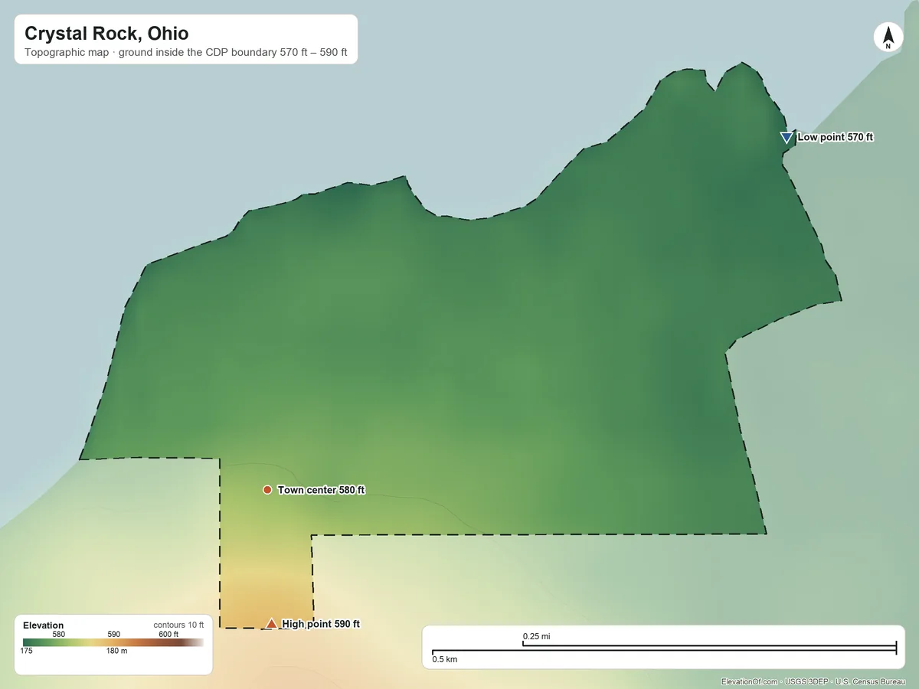Click the 'Elevation' legend heading
The width and height of the screenshot is (919, 689).
click(x=44, y=625)
